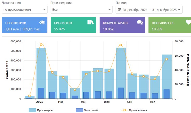Click the speech bubbles icon on Комментариев card

pos(140,23)
